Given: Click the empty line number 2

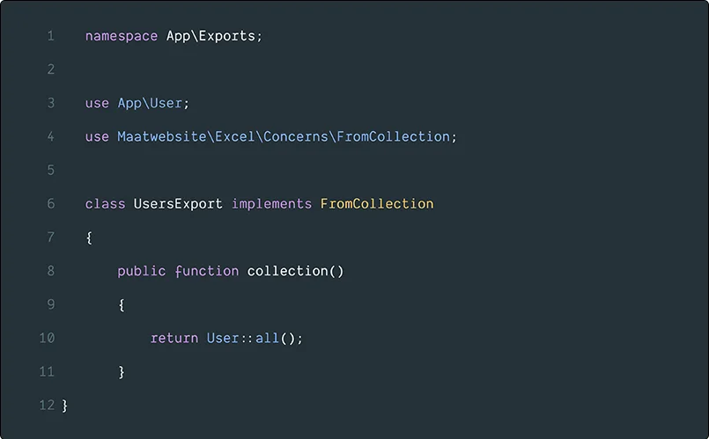Looking at the screenshot, I should [50, 70].
